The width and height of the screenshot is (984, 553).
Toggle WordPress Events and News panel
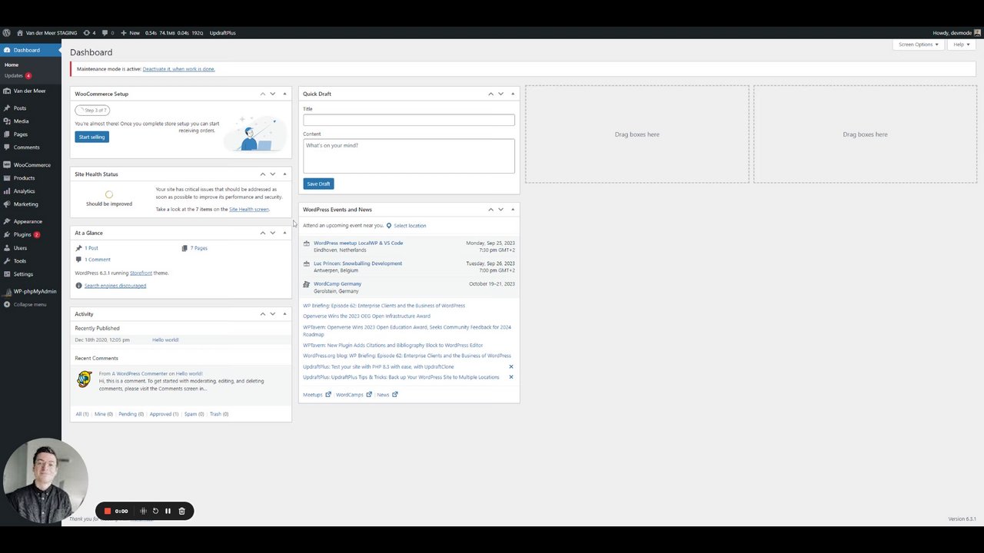pyautogui.click(x=513, y=210)
